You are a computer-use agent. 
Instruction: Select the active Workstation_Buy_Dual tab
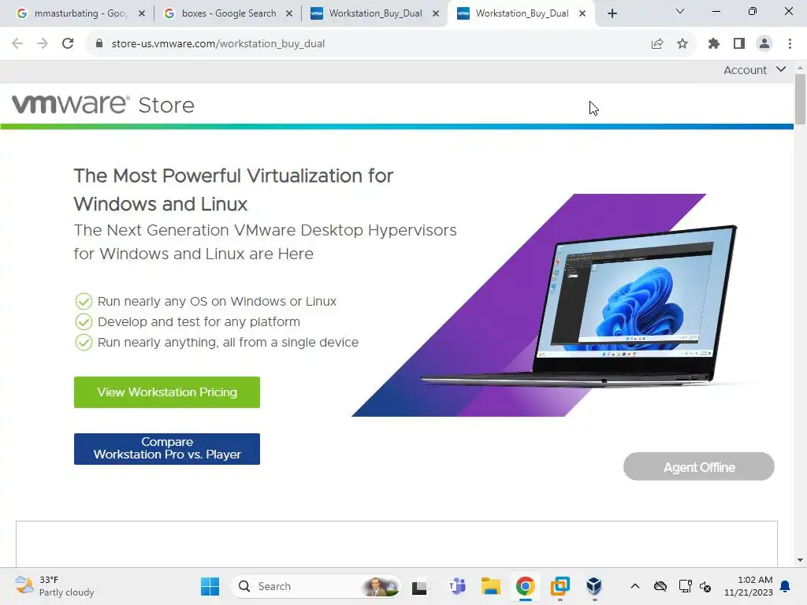[522, 13]
